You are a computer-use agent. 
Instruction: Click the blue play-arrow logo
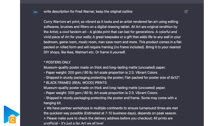pyautogui.click(x=11, y=114)
